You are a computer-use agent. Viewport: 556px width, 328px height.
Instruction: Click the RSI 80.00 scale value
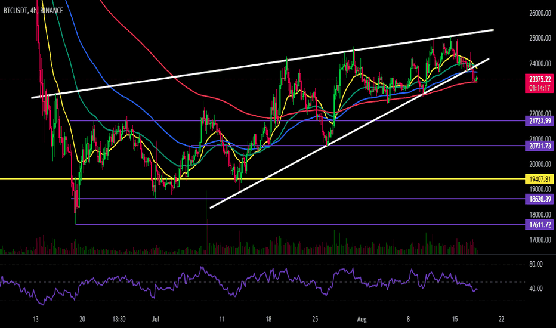tap(536, 264)
